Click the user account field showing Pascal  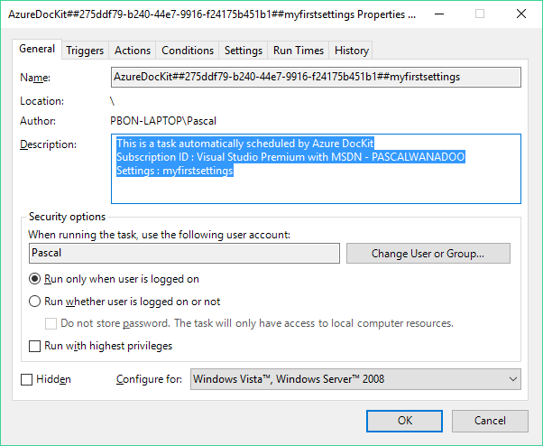[x=184, y=253]
